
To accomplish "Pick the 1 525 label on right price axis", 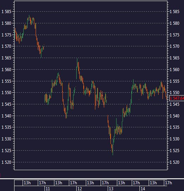I will tap(174, 151).
